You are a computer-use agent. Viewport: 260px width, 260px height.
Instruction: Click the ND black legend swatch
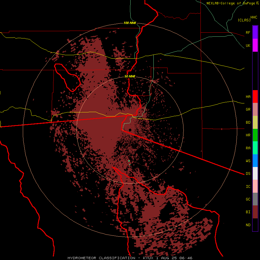[x=255, y=225]
